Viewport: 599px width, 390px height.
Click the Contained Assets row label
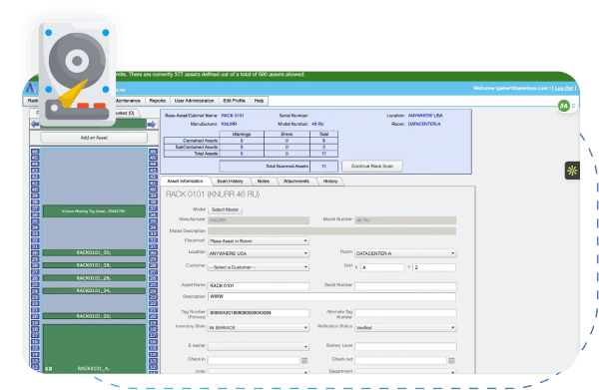point(200,141)
